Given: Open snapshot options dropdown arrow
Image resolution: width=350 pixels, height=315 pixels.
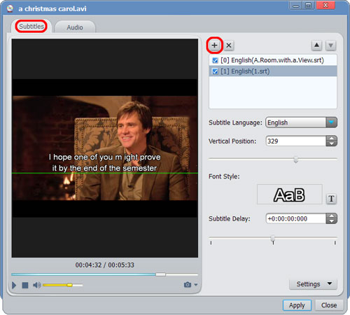Looking at the screenshot, I should [x=196, y=285].
